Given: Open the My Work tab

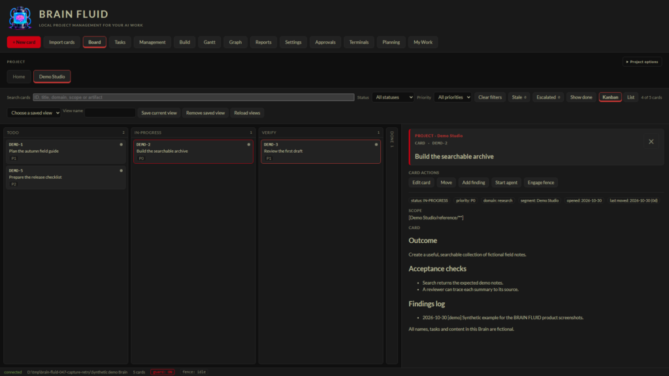Looking at the screenshot, I should [423, 42].
